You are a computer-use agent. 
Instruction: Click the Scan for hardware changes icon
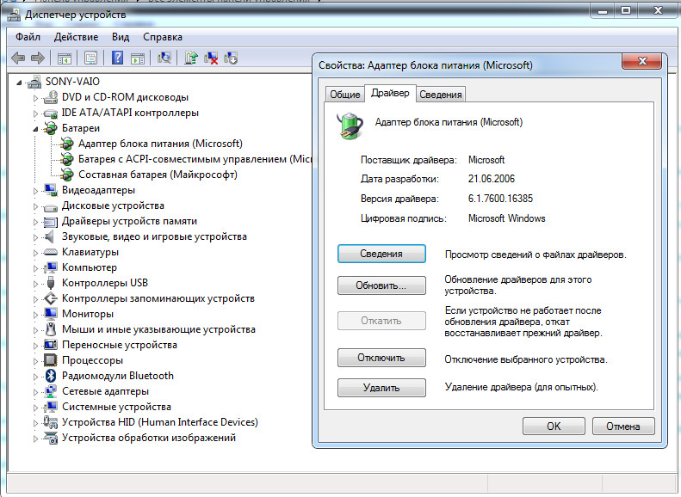point(164,58)
